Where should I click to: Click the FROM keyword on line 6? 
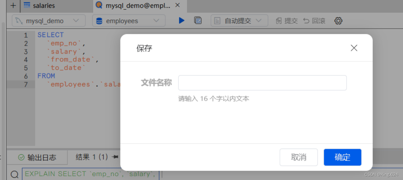(46, 76)
